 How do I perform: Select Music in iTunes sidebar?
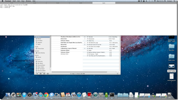42,37
